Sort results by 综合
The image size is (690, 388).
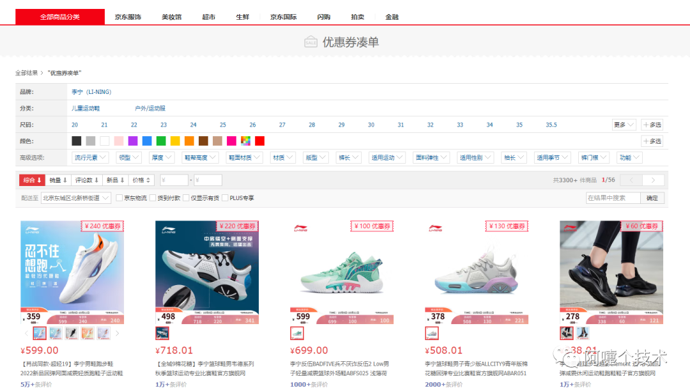pyautogui.click(x=32, y=180)
